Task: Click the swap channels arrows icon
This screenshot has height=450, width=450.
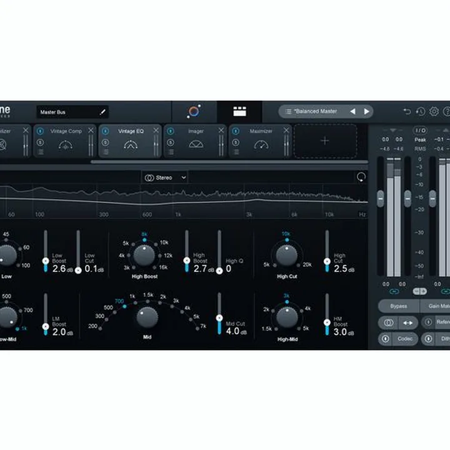Action: [407, 323]
